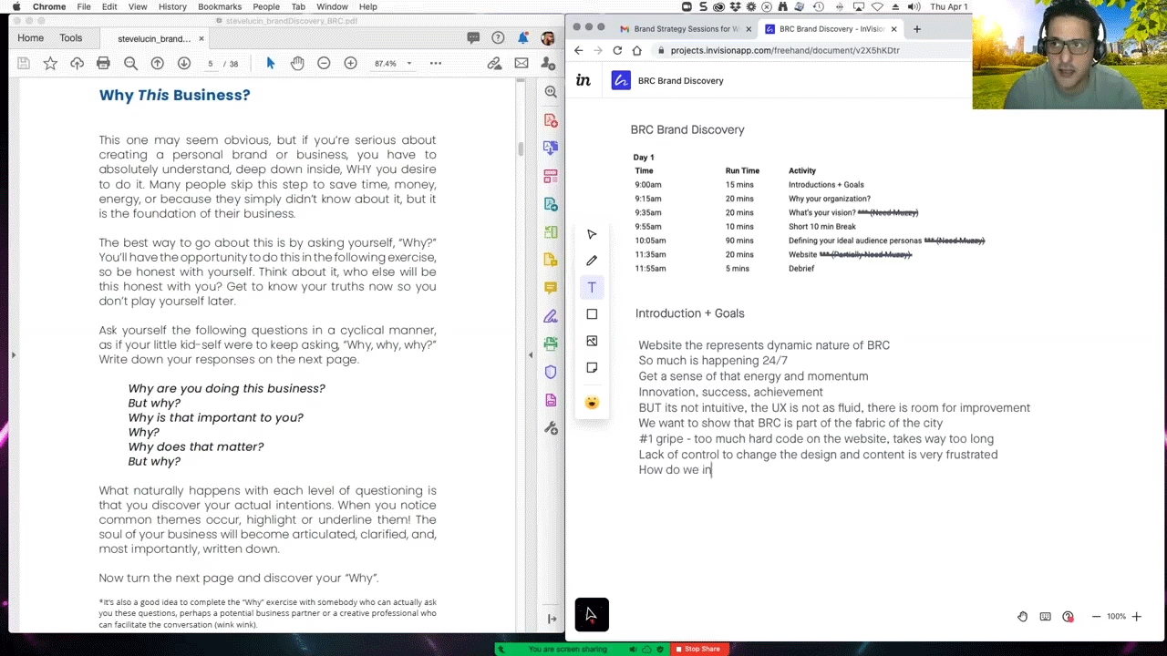Zoom out the Freehand canvas with minus
1167x656 pixels.
[x=1096, y=617]
